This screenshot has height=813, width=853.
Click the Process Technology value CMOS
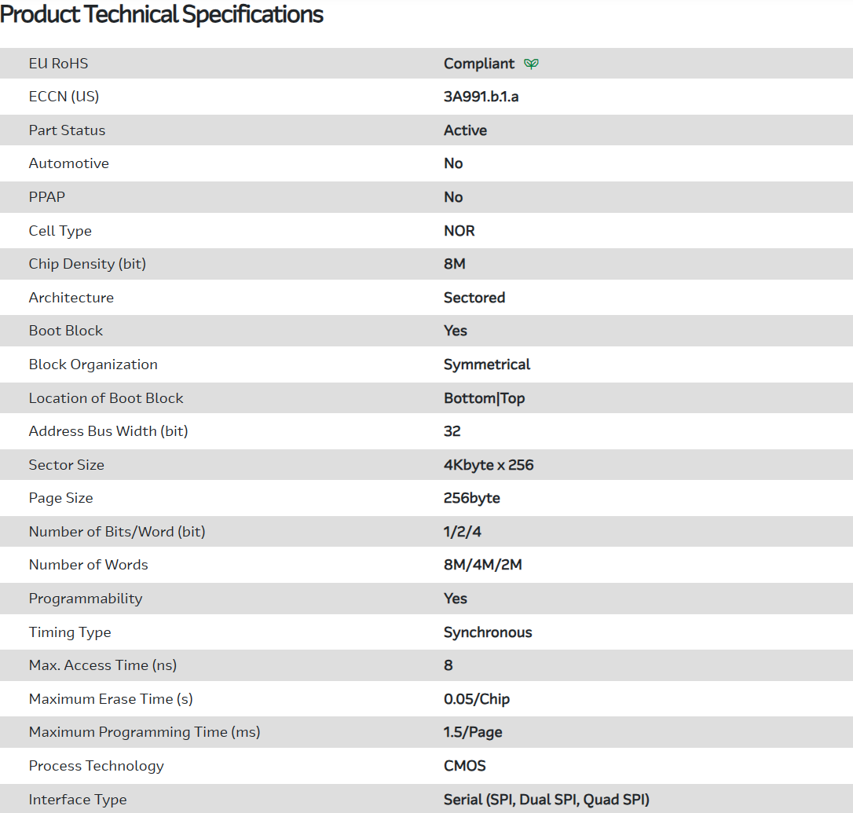pyautogui.click(x=465, y=766)
